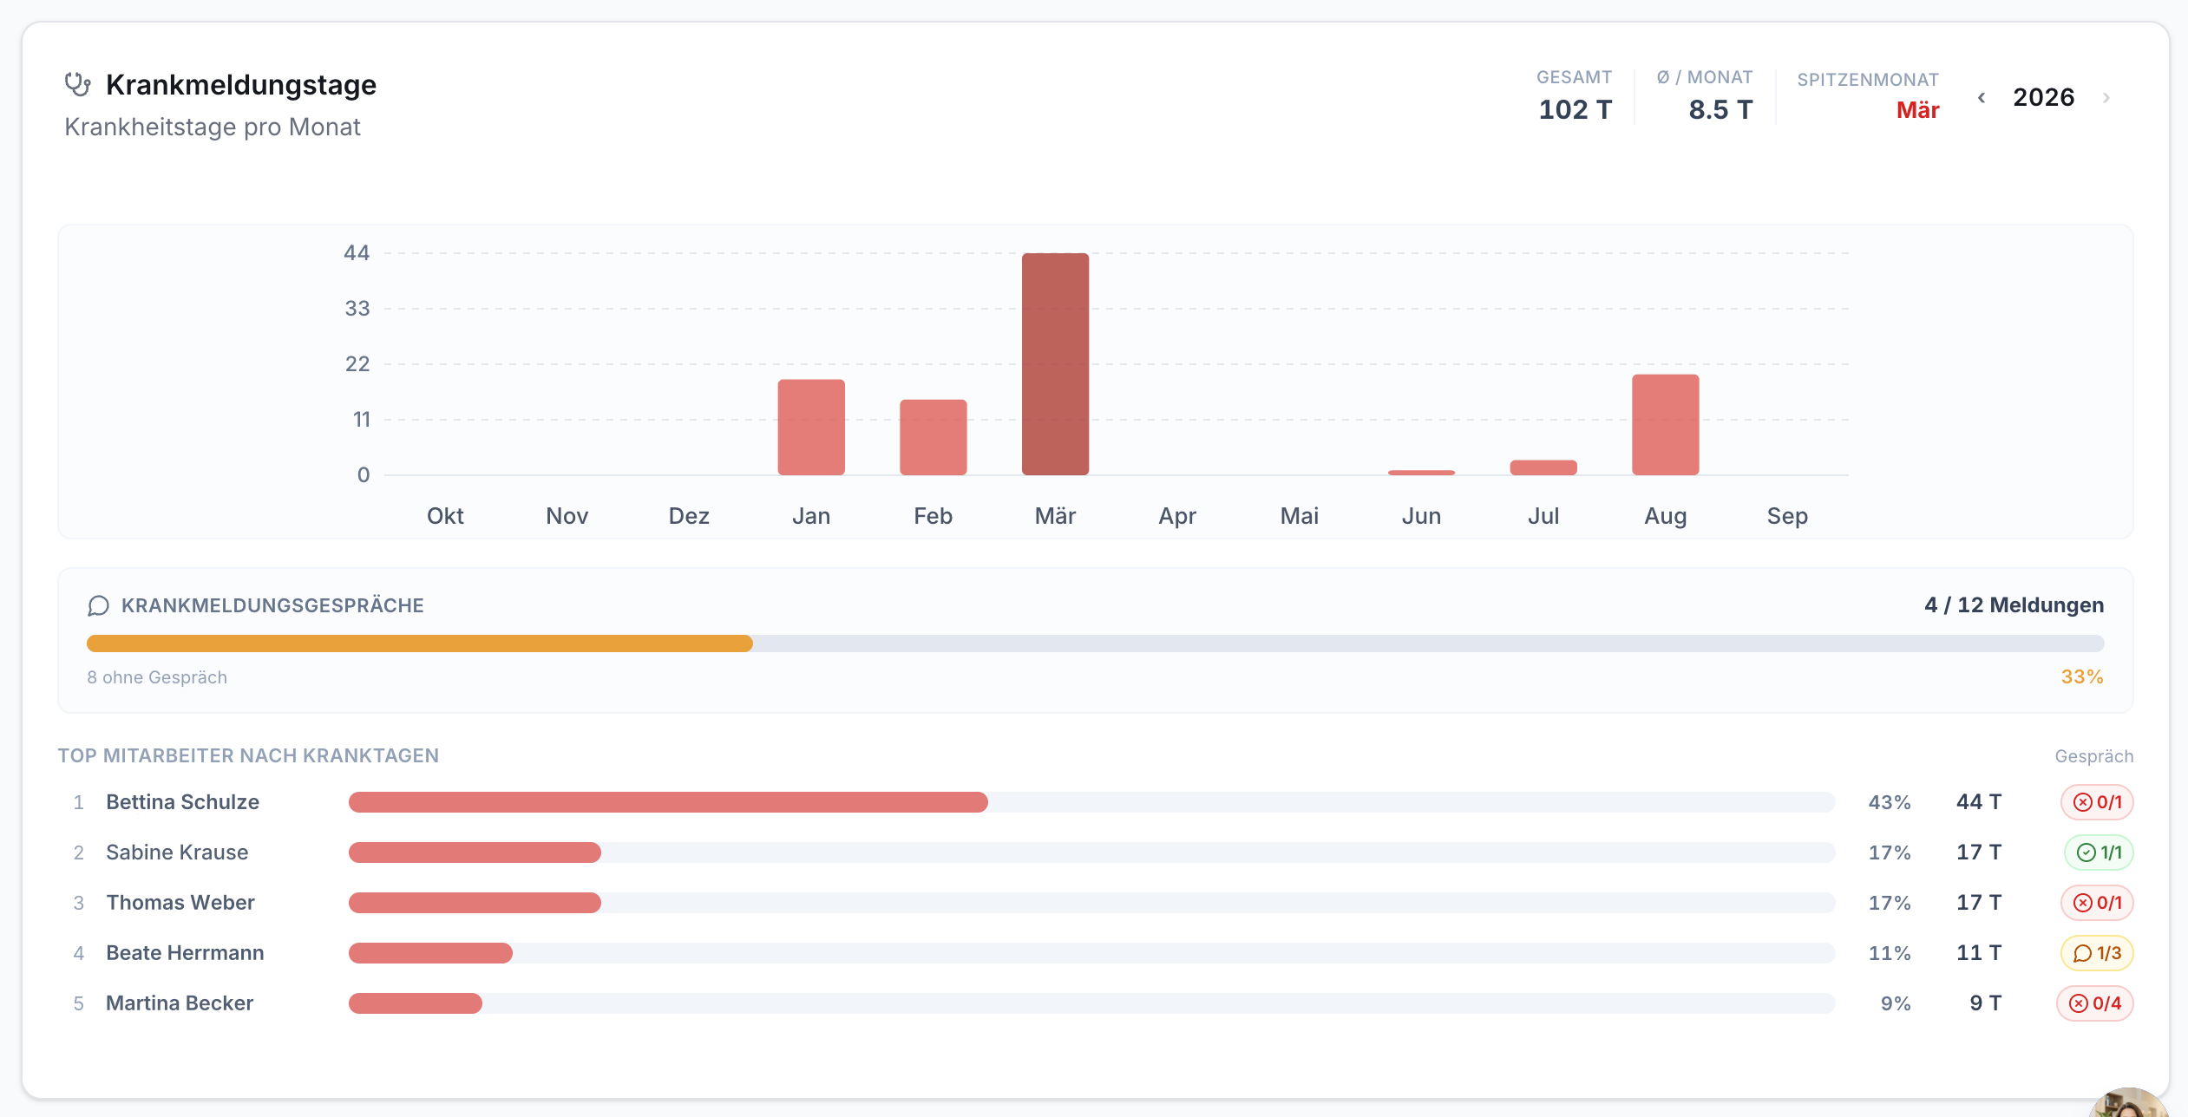
Task: Click the 4 / 12 Meldungen text
Action: (2014, 605)
